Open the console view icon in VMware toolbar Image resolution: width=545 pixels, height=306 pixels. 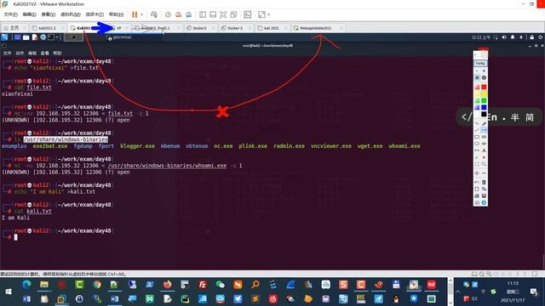248,14
